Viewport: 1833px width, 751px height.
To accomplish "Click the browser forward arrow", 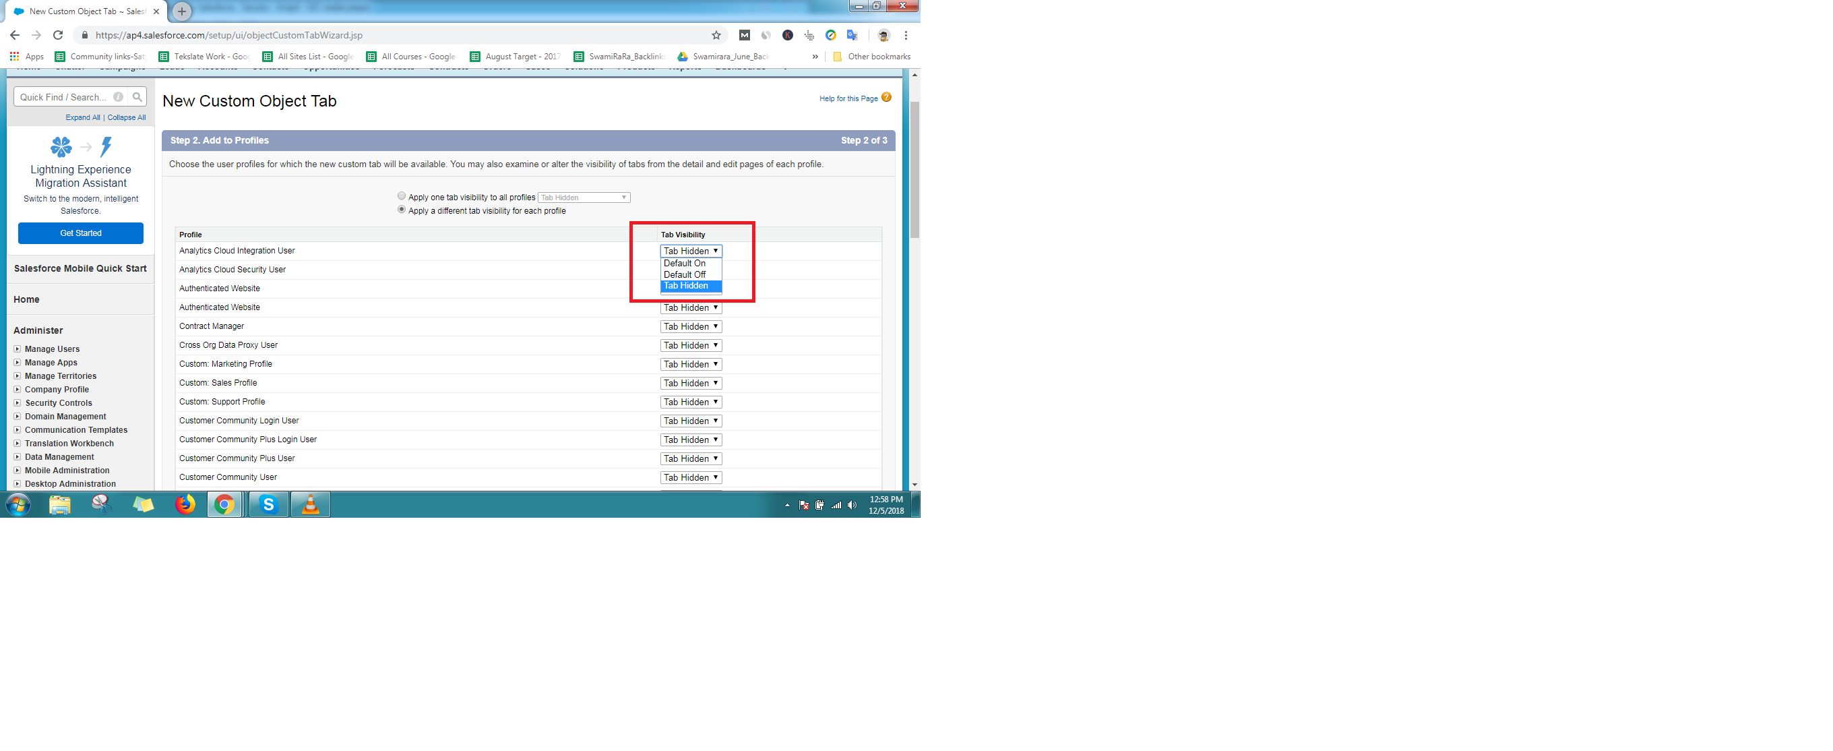I will coord(36,35).
